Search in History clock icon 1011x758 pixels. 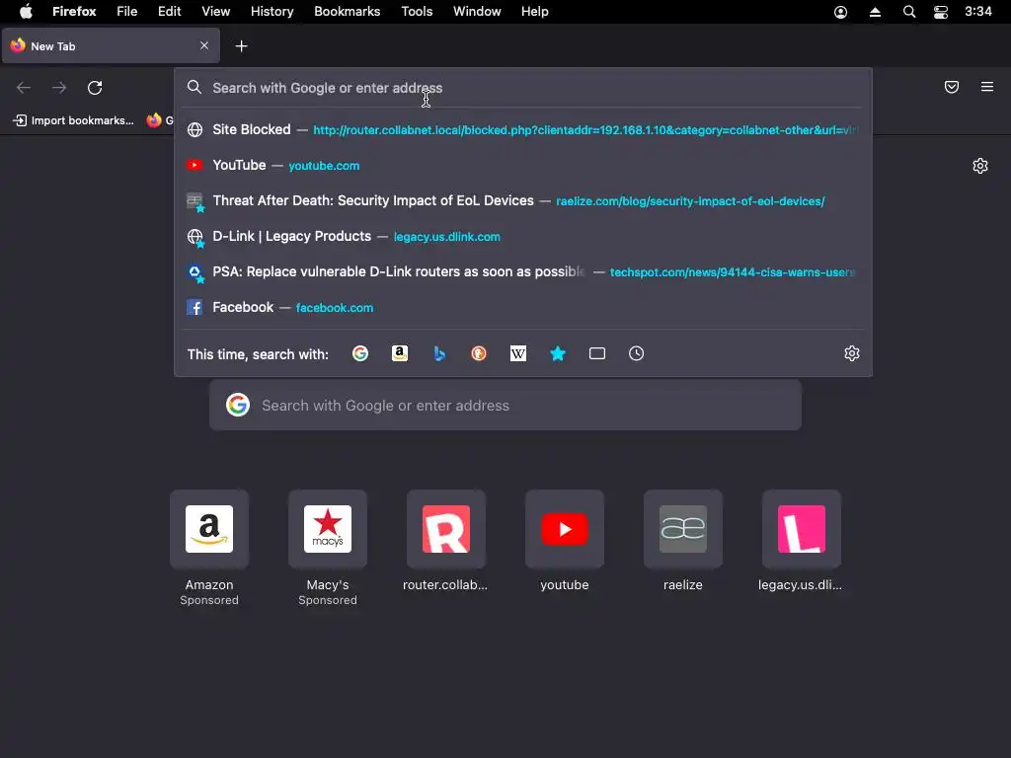click(637, 353)
